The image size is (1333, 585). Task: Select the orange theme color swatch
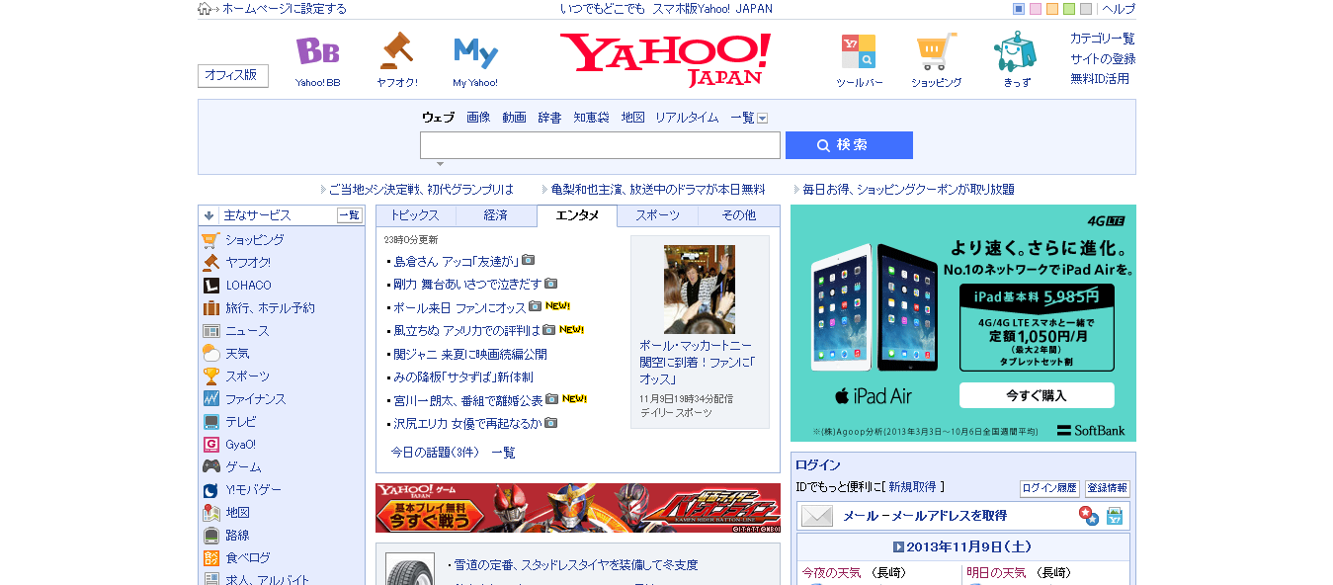click(1052, 9)
